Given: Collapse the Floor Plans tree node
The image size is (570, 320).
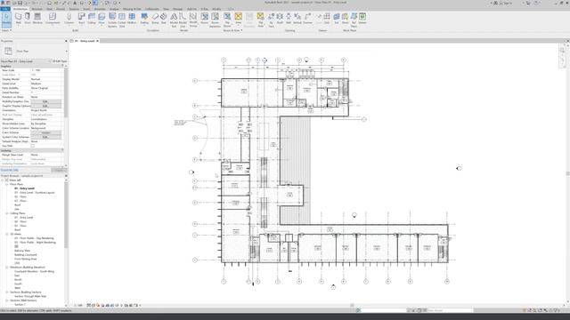Looking at the screenshot, I should (x=6, y=184).
